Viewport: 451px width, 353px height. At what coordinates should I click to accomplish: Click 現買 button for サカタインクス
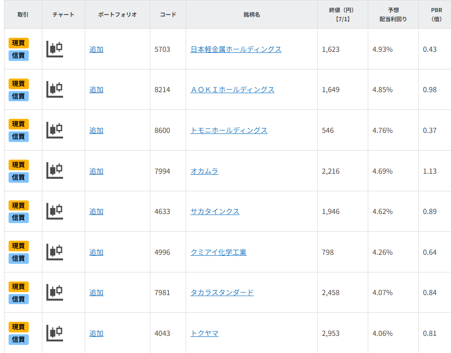pyautogui.click(x=19, y=205)
